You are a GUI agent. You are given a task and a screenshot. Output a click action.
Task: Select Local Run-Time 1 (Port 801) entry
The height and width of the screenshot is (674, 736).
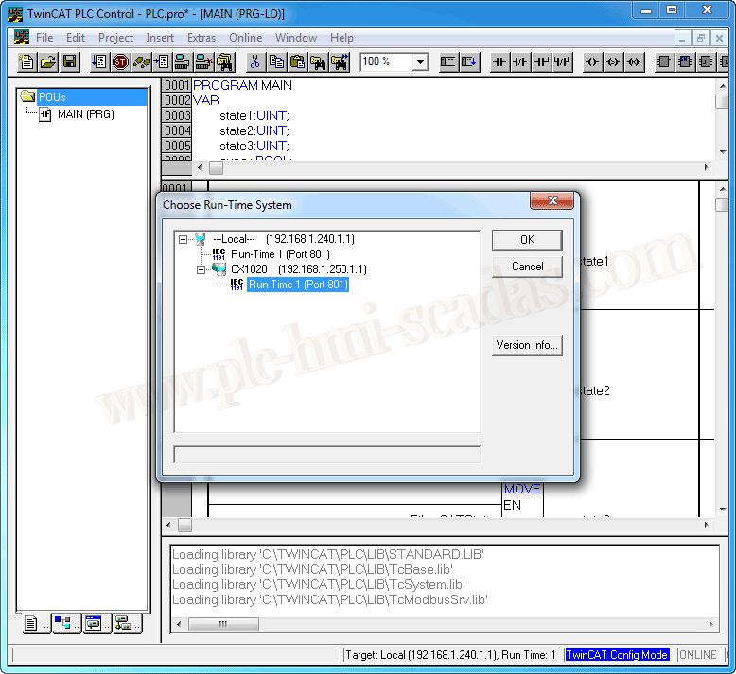(x=280, y=254)
